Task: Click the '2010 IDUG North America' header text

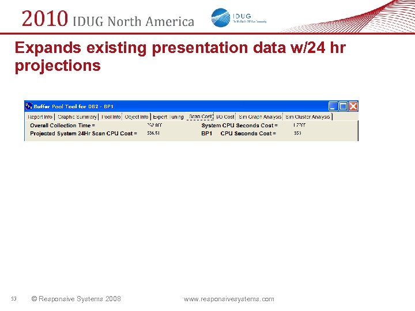Action: (x=108, y=19)
